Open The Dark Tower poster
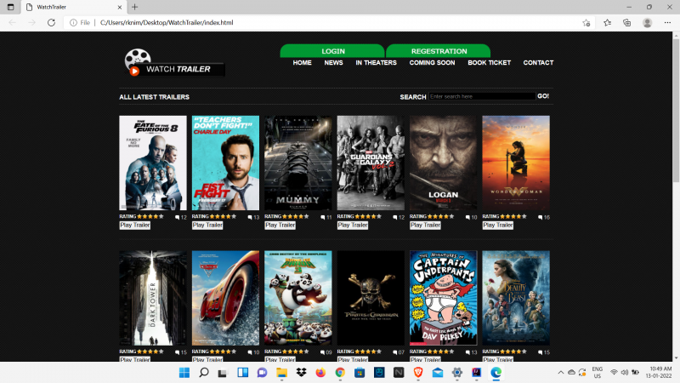The height and width of the screenshot is (383, 680). (x=153, y=298)
